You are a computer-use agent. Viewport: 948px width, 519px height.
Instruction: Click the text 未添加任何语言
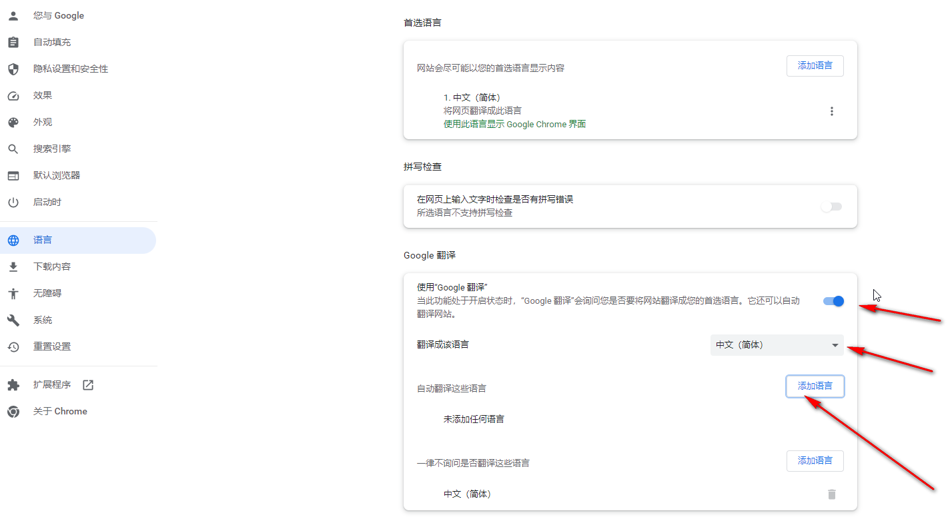(474, 419)
